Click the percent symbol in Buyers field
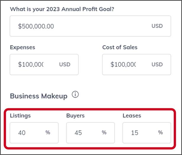 point(104,133)
